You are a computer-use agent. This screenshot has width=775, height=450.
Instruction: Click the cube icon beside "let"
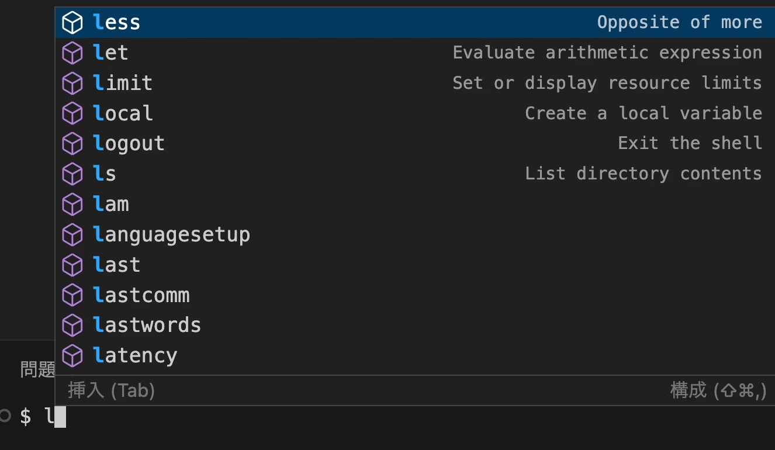72,52
